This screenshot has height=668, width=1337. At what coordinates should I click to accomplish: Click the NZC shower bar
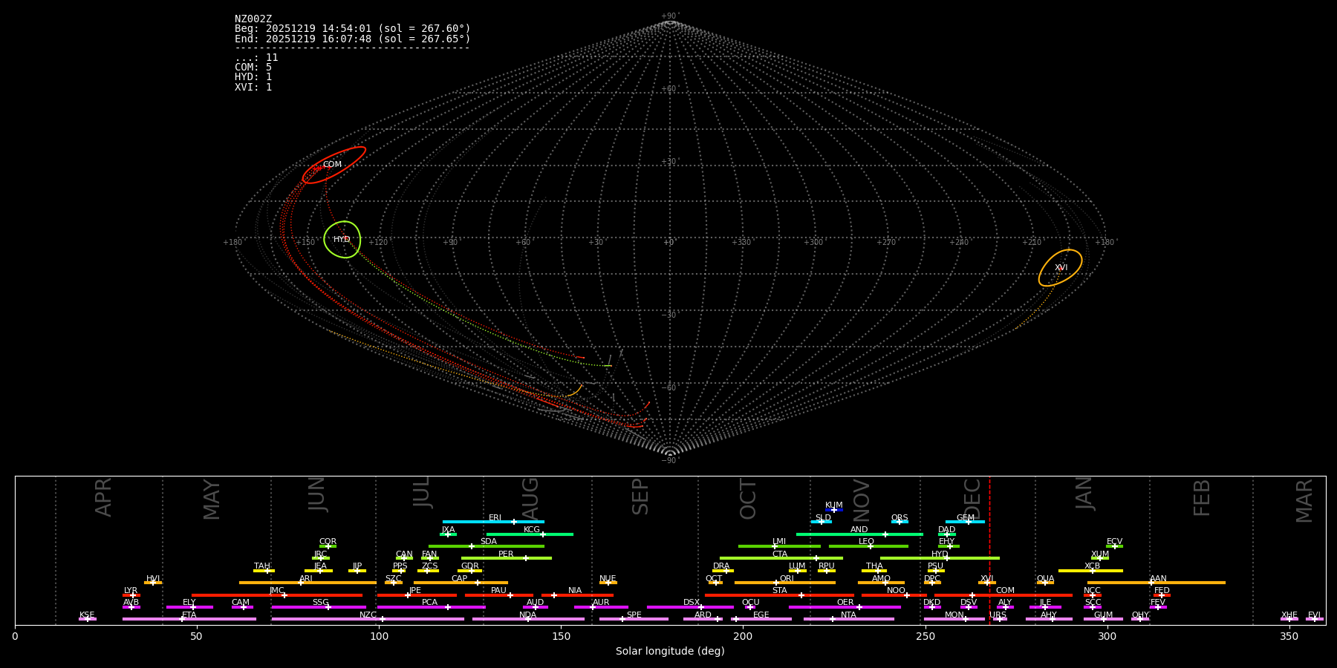pyautogui.click(x=368, y=619)
